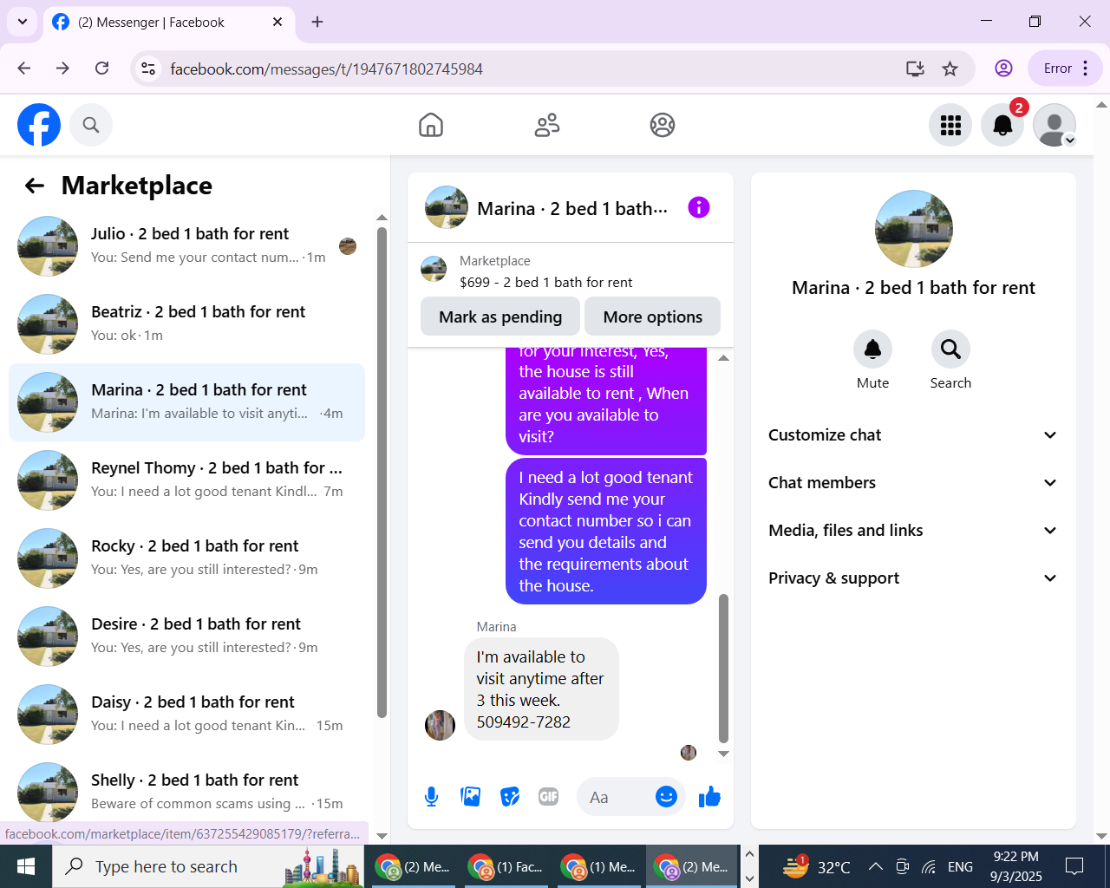The height and width of the screenshot is (888, 1110).
Task: Mute the conversation with the bell icon
Action: [872, 349]
